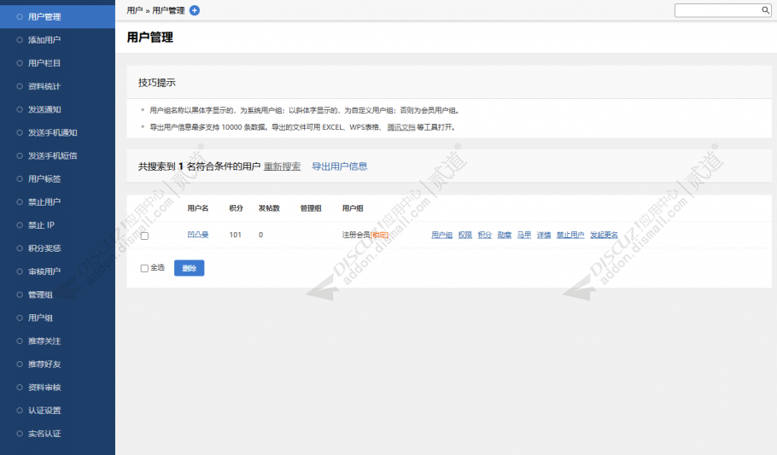Click the 重新搜索 link
The height and width of the screenshot is (455, 777).
click(x=282, y=166)
